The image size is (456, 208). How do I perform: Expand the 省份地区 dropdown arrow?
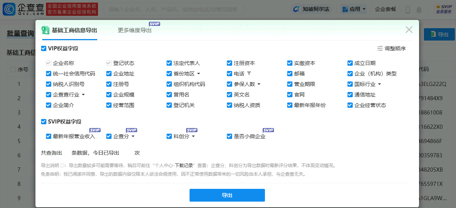(x=199, y=74)
